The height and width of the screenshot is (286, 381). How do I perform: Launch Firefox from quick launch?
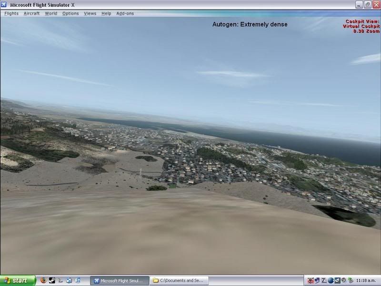43,281
